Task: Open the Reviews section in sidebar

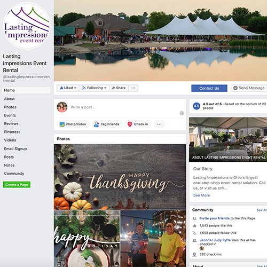Action: pyautogui.click(x=11, y=123)
